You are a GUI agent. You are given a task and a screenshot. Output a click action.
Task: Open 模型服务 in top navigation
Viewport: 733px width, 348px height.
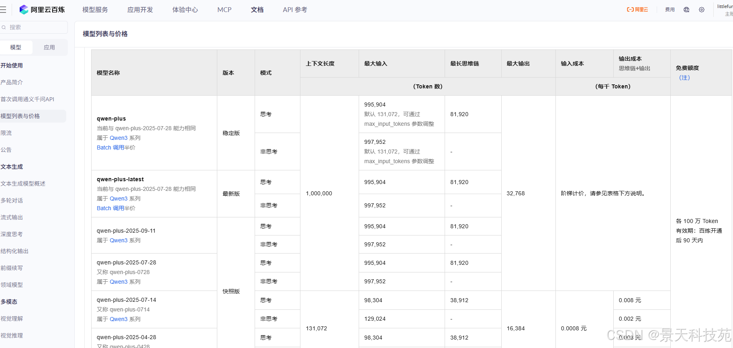pos(95,10)
